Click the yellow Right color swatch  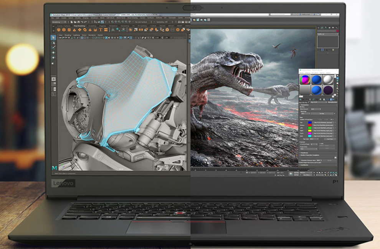pos(310,131)
